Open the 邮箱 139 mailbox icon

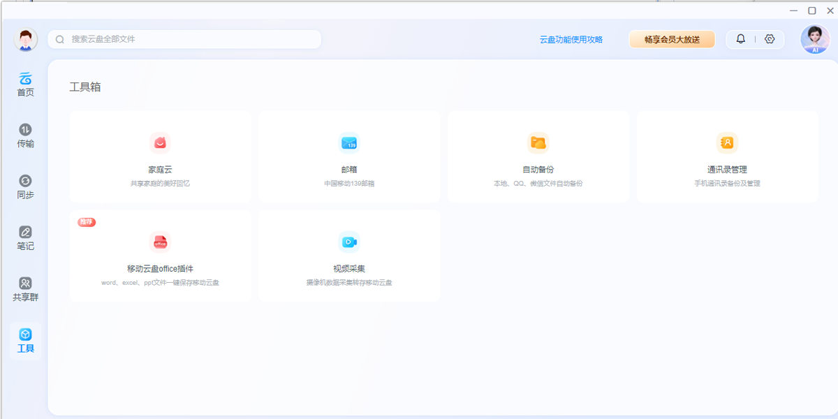[349, 143]
